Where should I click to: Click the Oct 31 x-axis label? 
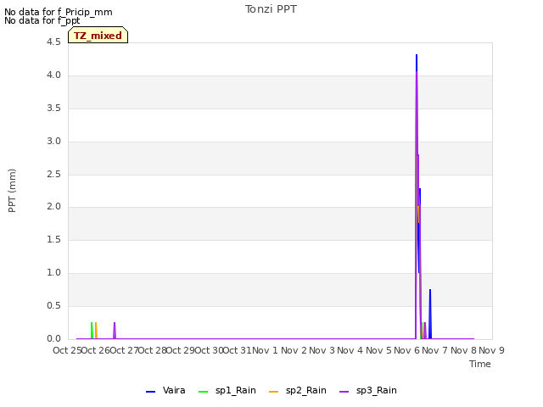238,350
